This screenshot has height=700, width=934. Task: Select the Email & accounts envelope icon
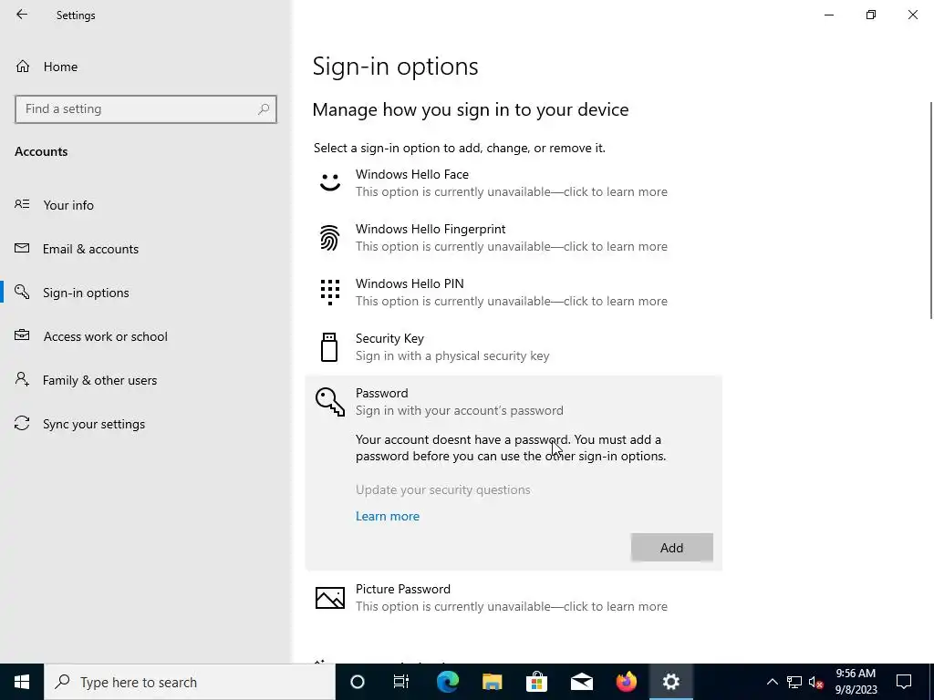22,248
